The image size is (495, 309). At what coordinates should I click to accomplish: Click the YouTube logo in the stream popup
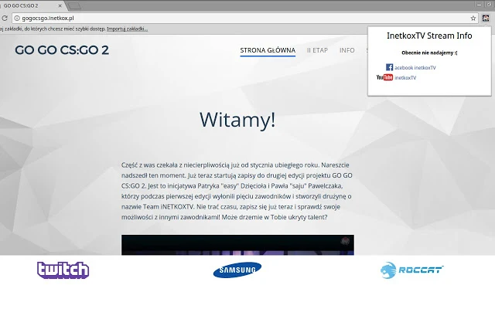[x=384, y=77]
